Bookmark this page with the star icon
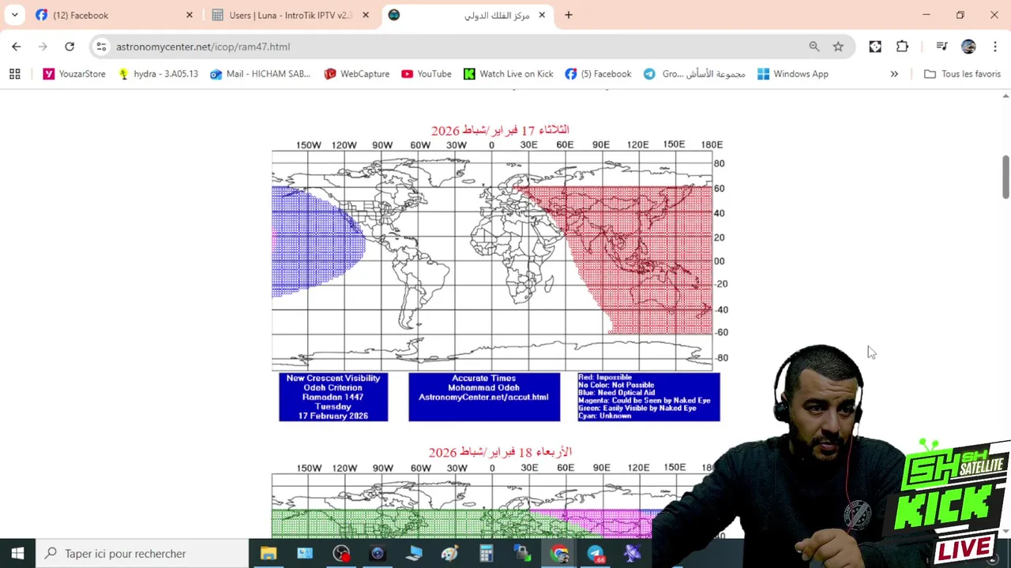Image resolution: width=1011 pixels, height=568 pixels. point(838,47)
